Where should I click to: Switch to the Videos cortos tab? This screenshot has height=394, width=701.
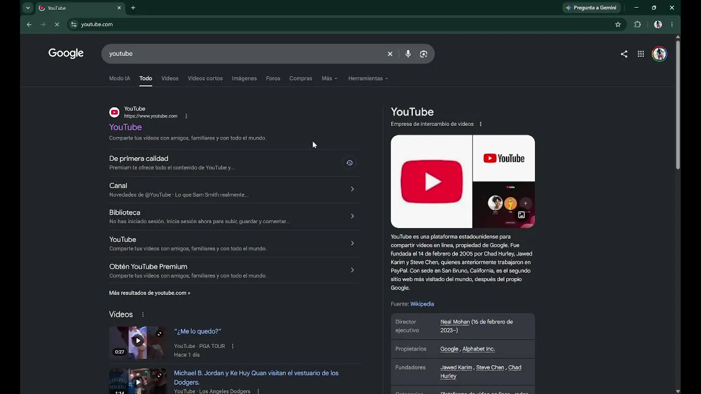click(x=205, y=78)
